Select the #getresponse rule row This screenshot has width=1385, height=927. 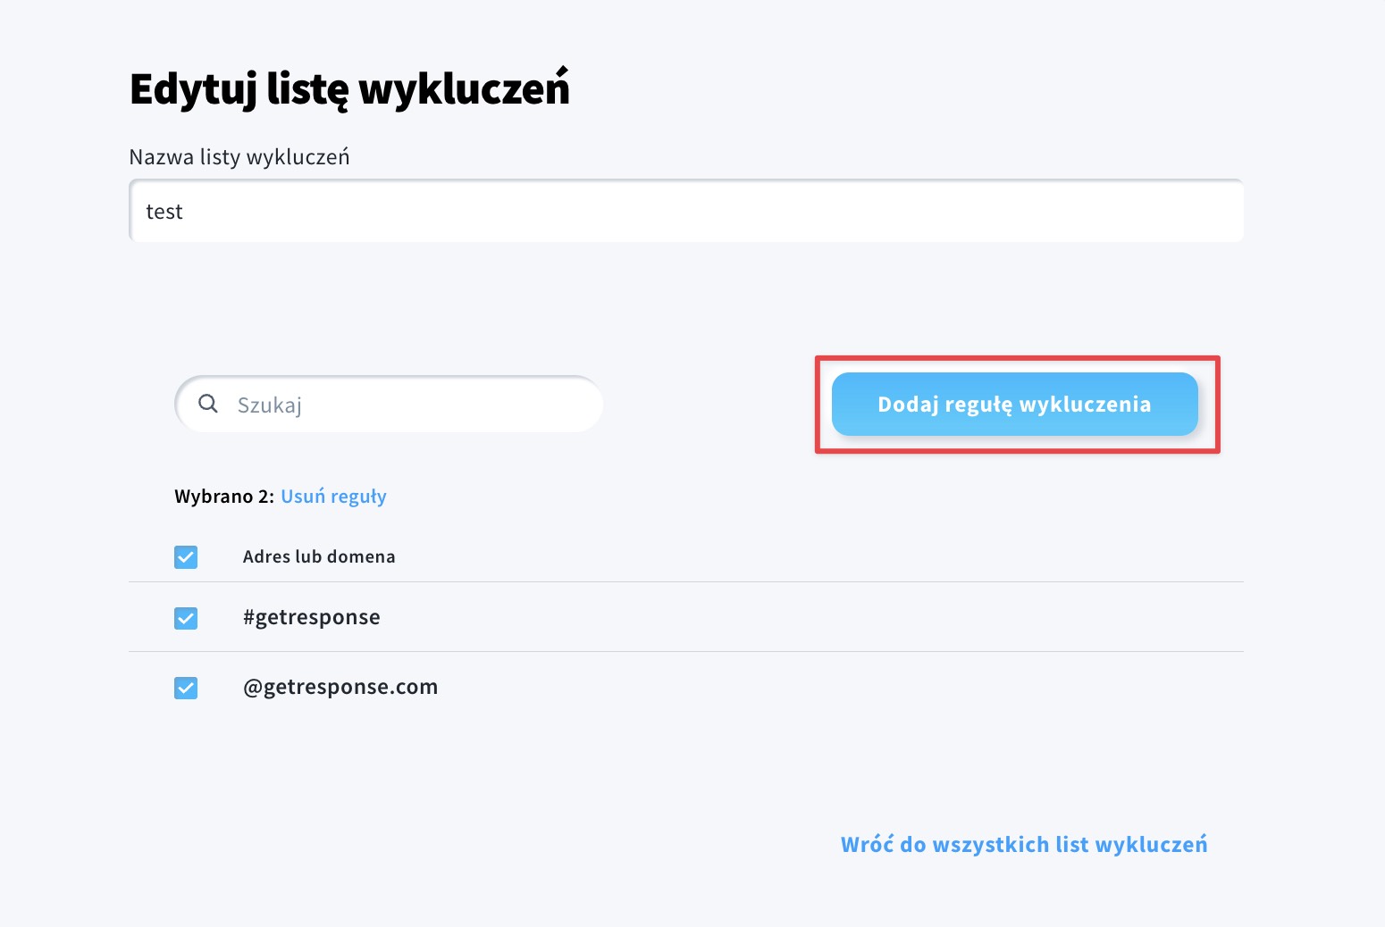[x=312, y=617]
